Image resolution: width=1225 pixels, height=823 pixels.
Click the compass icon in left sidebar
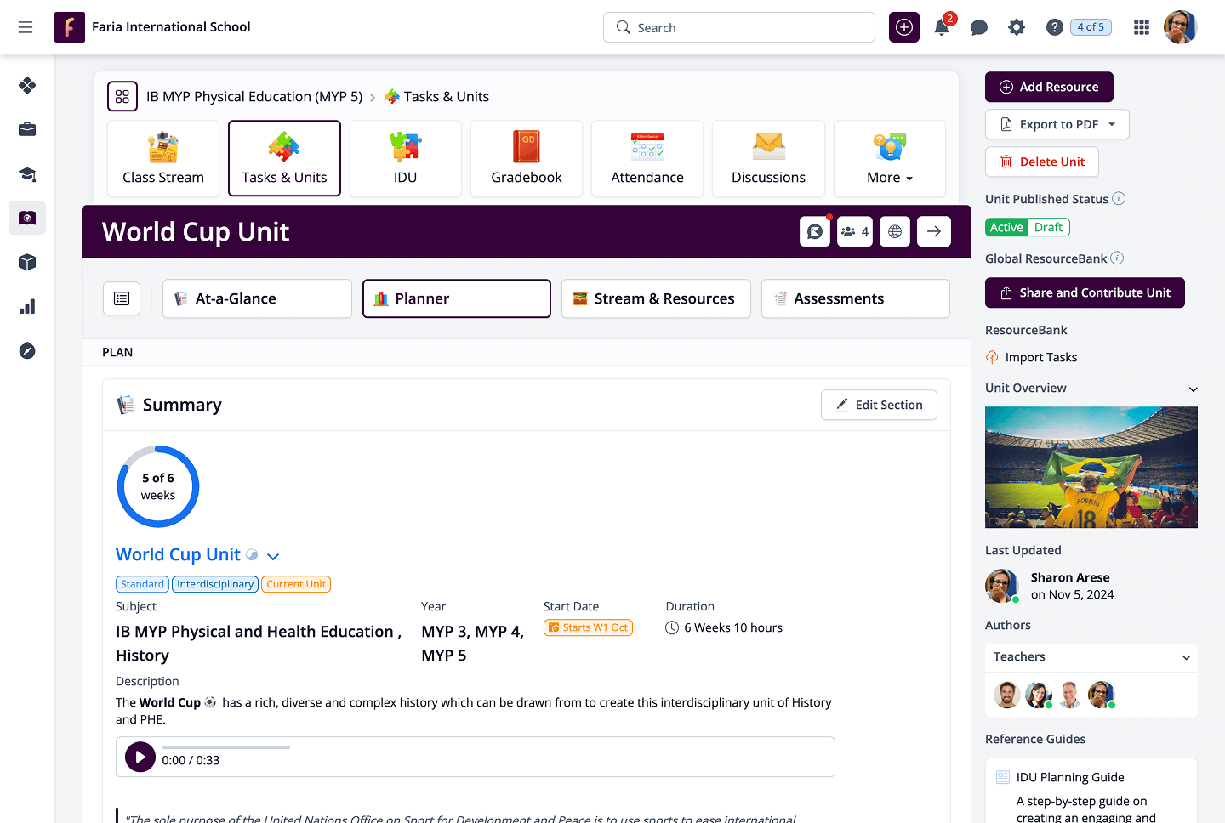pyautogui.click(x=27, y=351)
